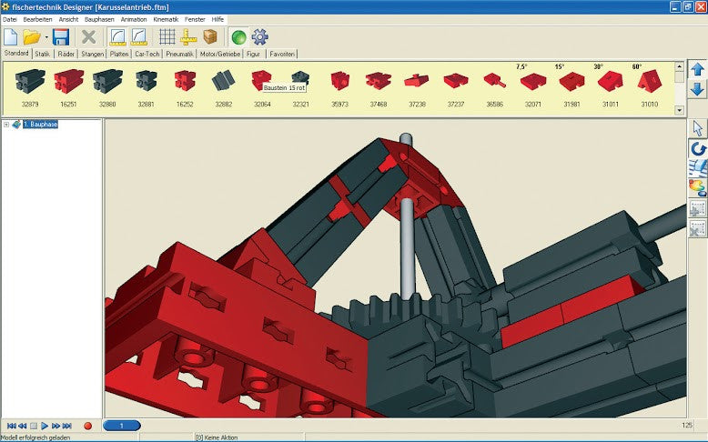Expand the '1. Bauphase' tree node

[x=6, y=125]
